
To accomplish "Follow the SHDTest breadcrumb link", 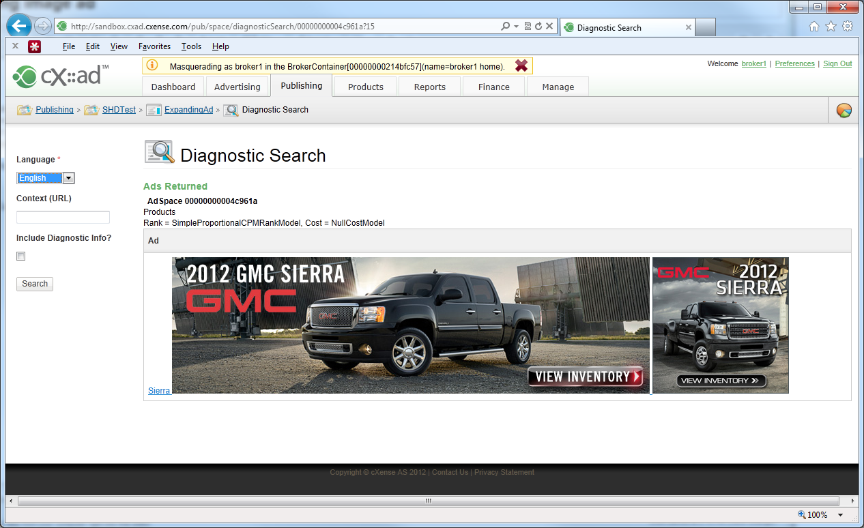I will pyautogui.click(x=119, y=110).
